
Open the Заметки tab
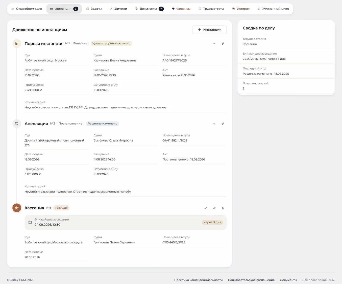click(118, 9)
